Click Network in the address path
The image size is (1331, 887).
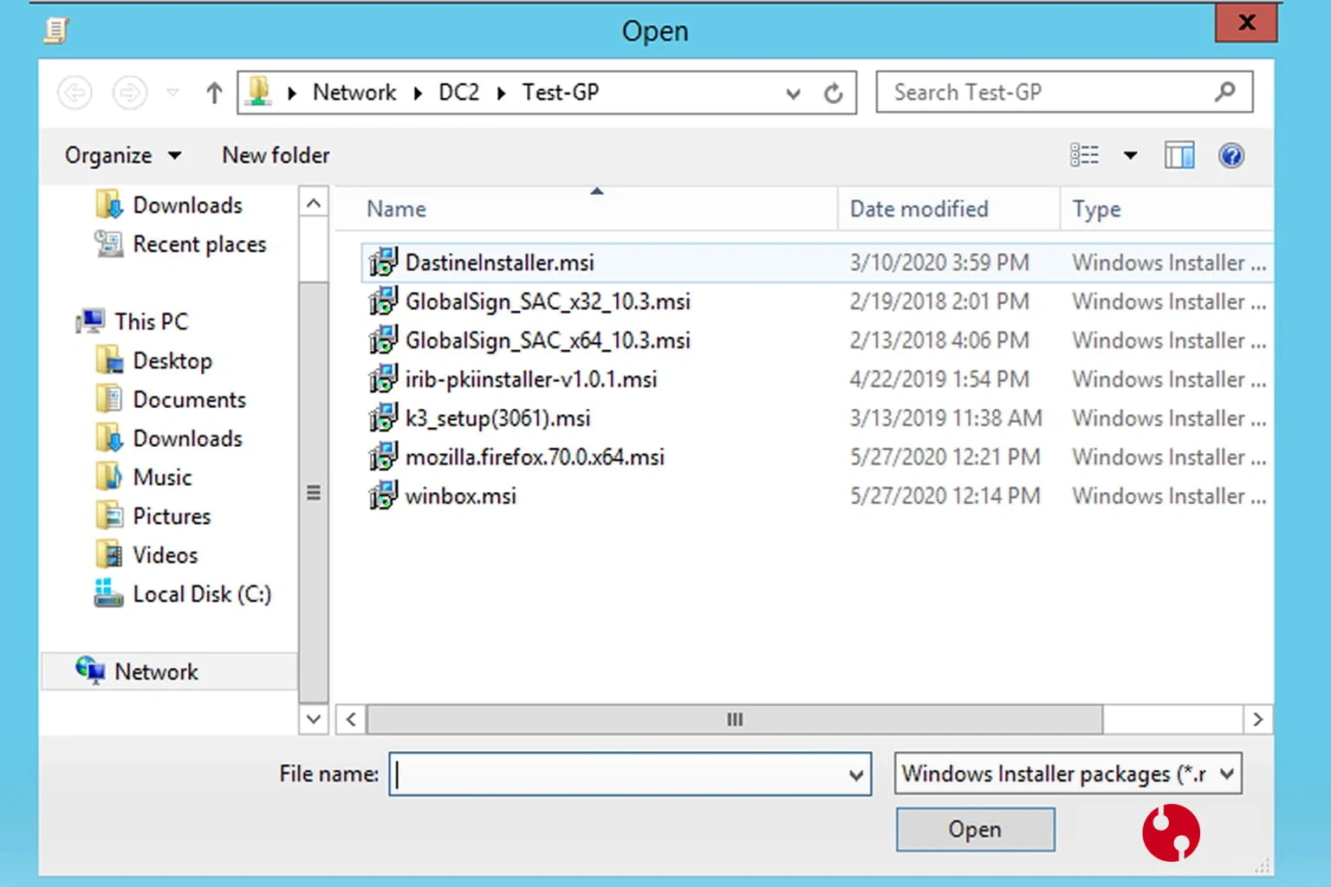354,93
